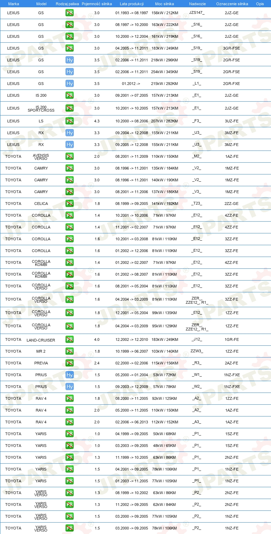
Task: Click the IS 200 SPORTCROSS model cell
Action: pyautogui.click(x=41, y=108)
